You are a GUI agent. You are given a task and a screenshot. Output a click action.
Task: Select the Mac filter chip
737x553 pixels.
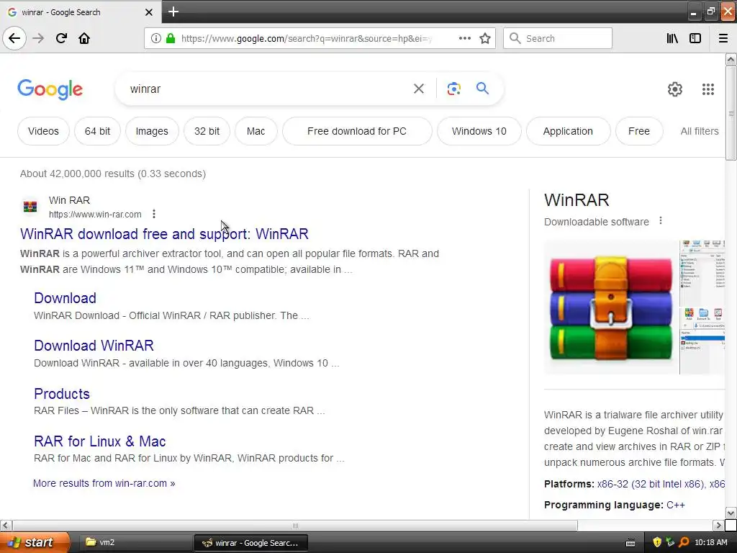(256, 131)
